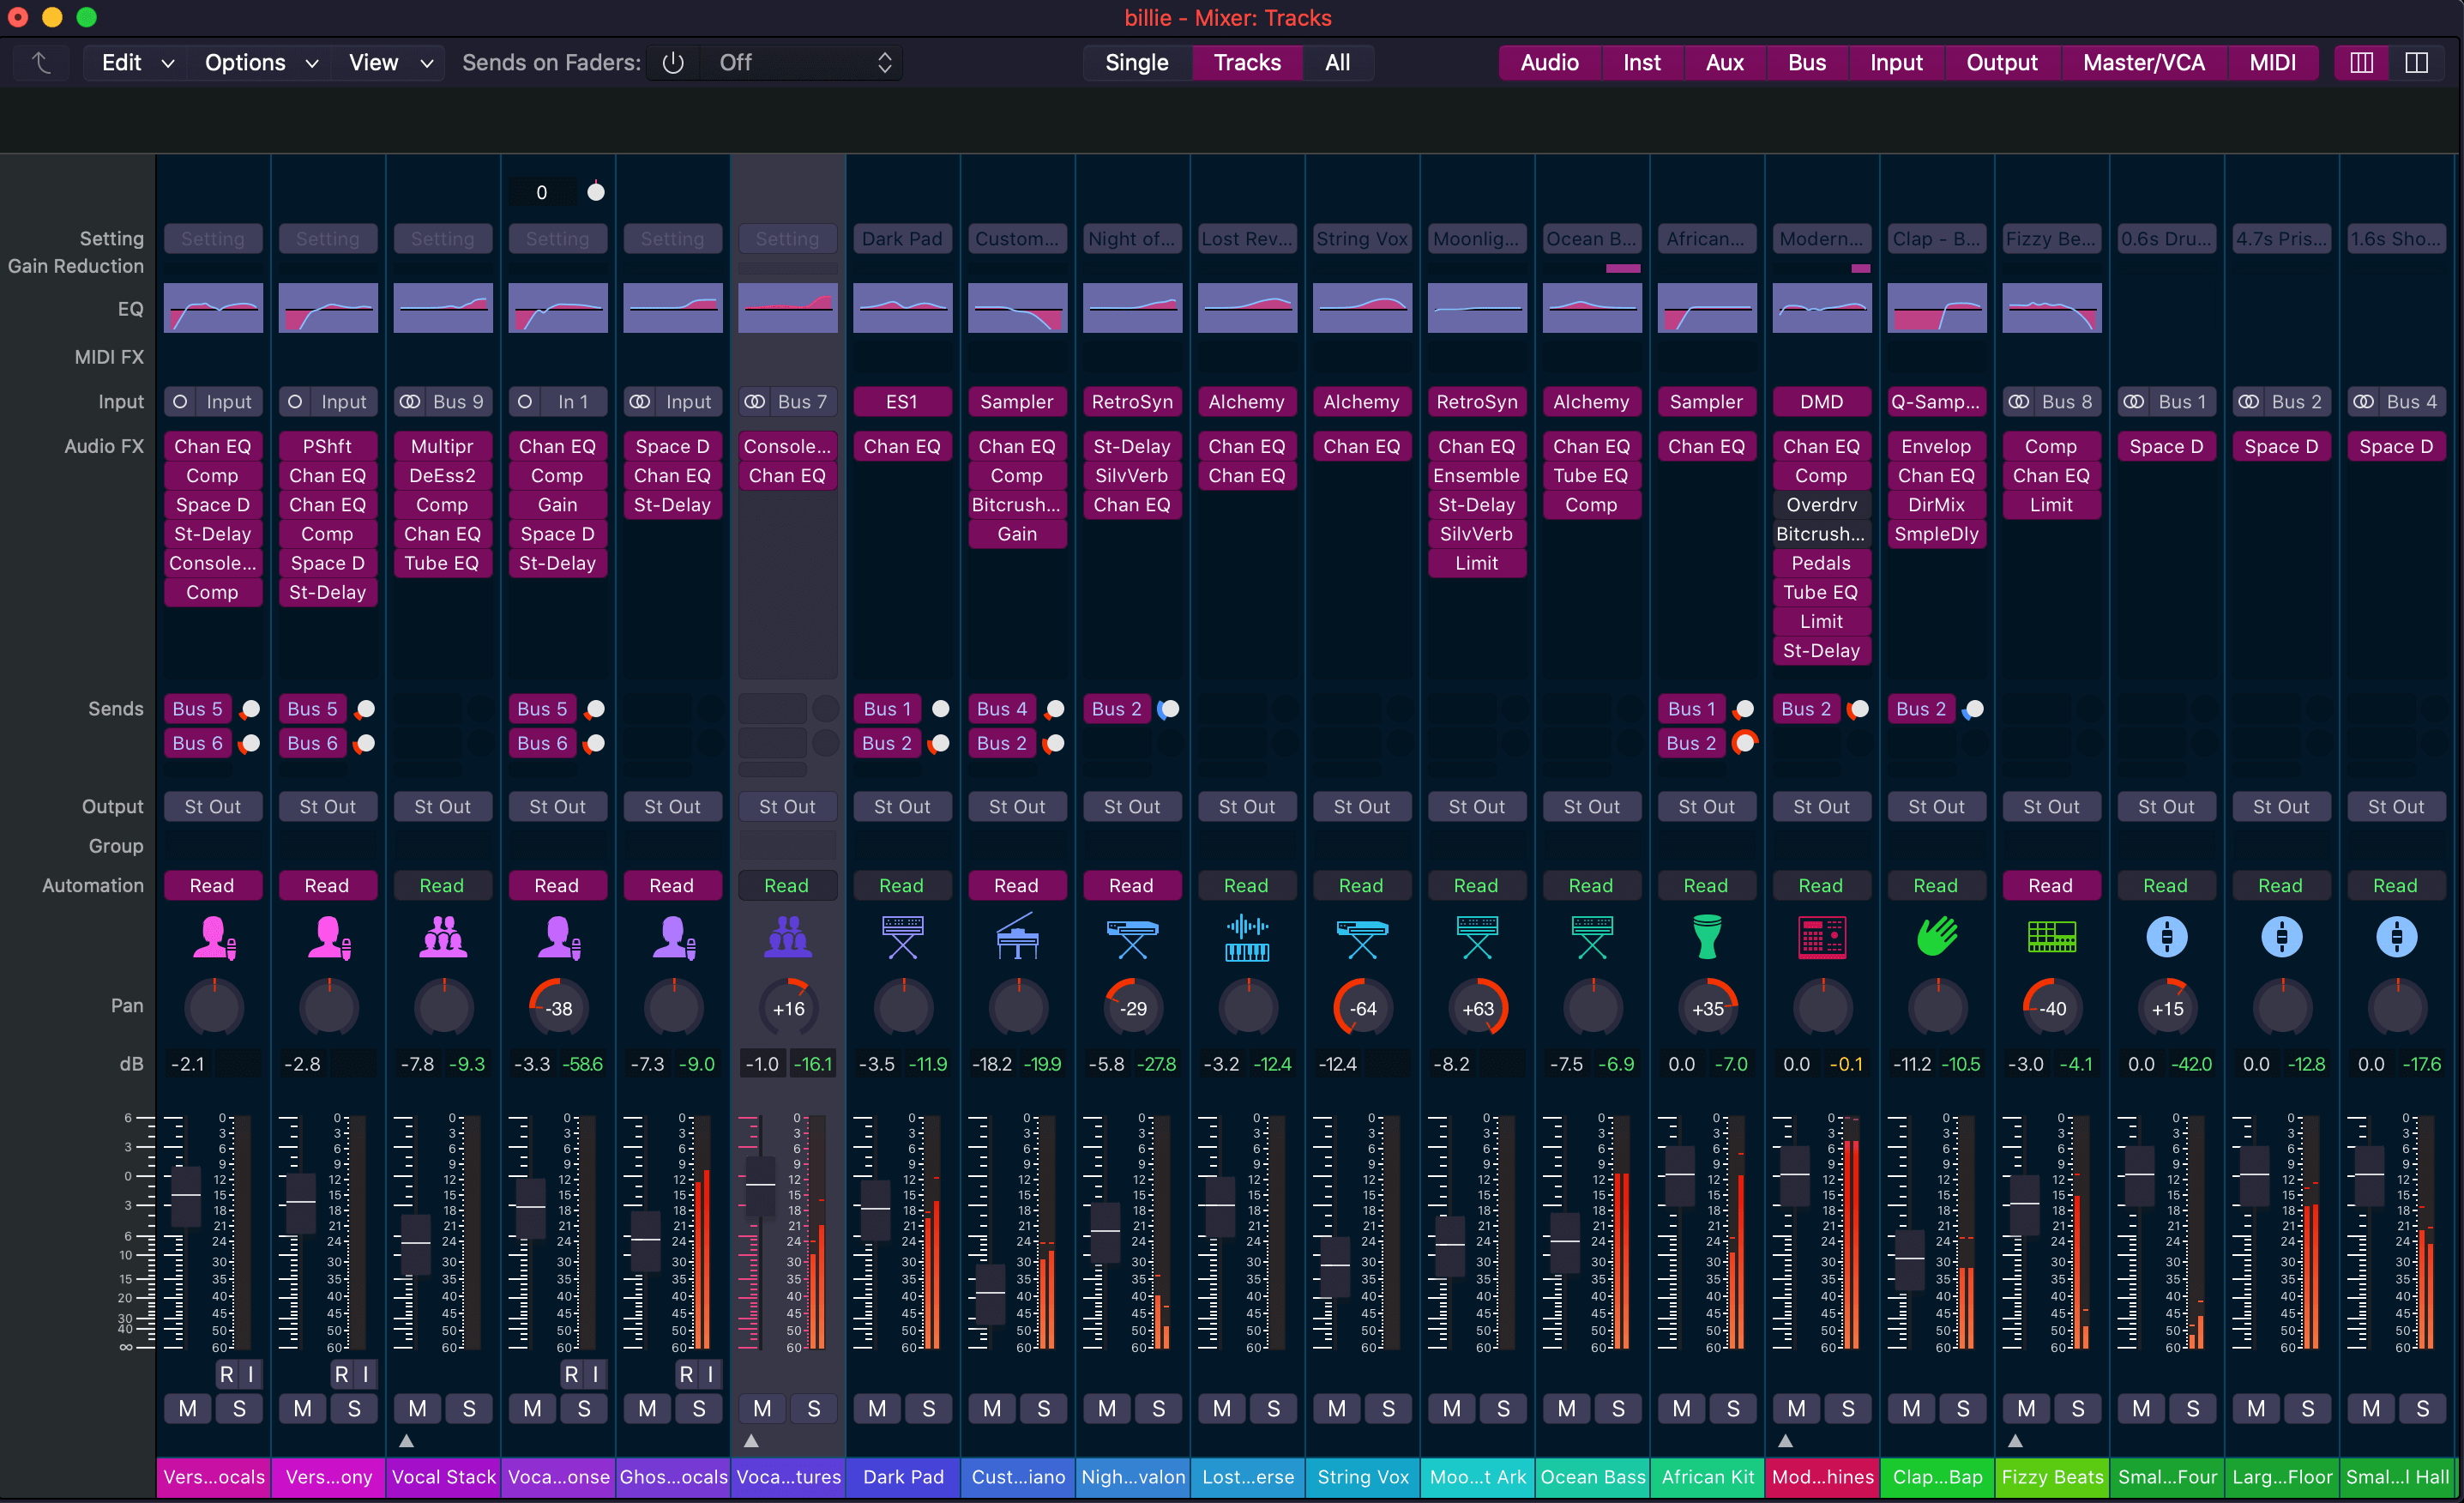The width and height of the screenshot is (2464, 1503).
Task: Click the Custom Piano grand piano icon
Action: [1017, 937]
